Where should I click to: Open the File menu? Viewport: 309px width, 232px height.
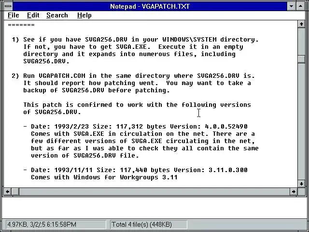click(14, 15)
